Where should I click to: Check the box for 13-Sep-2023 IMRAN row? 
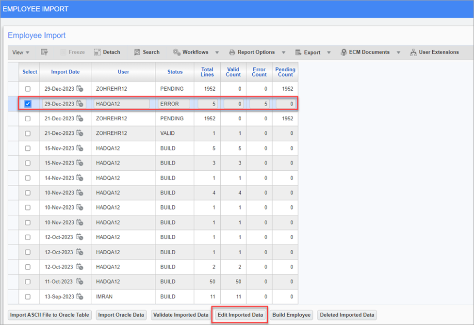(x=28, y=296)
